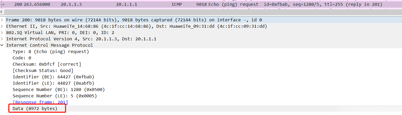Open the Response frame: 201 link
The height and width of the screenshot is (115, 402).
[x=40, y=102]
